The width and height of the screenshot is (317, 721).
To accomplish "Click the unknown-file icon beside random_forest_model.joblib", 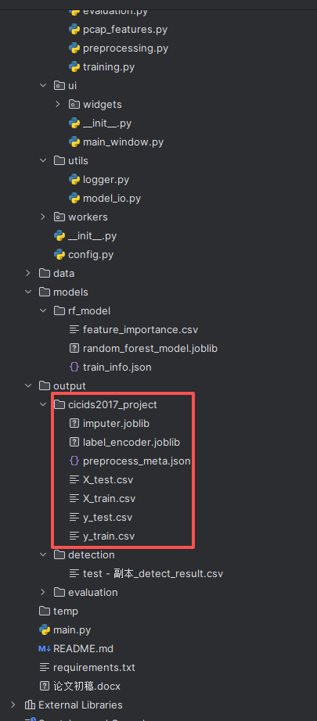I will [74, 349].
